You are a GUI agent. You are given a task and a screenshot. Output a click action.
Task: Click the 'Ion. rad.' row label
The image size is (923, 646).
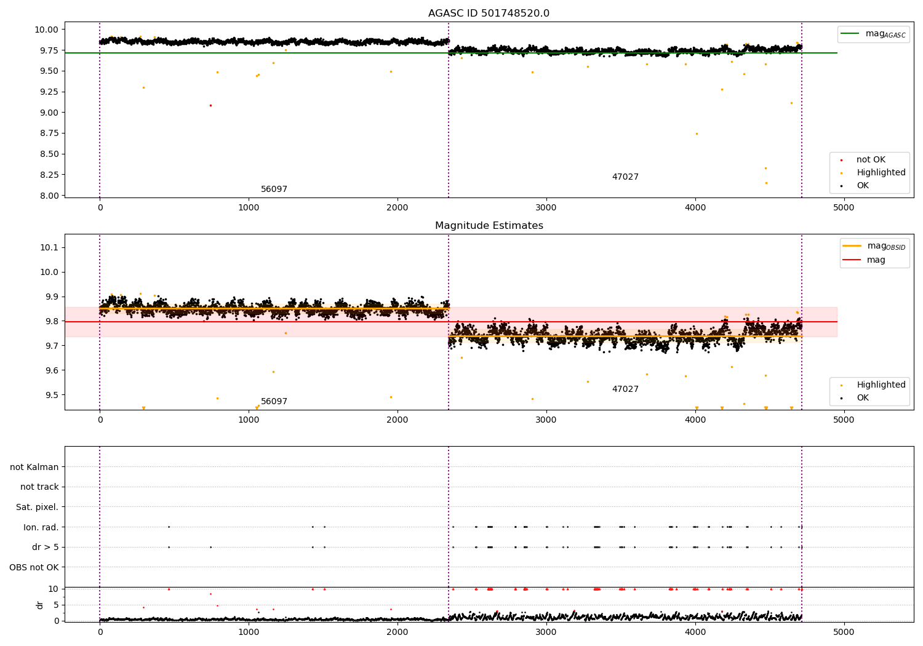tap(41, 527)
